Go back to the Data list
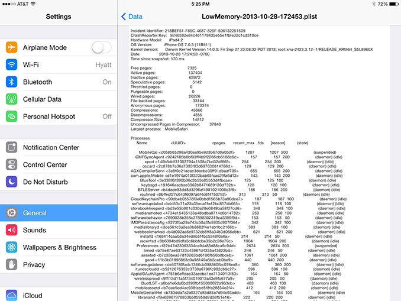The height and width of the screenshot is (301, 401). tap(132, 17)
